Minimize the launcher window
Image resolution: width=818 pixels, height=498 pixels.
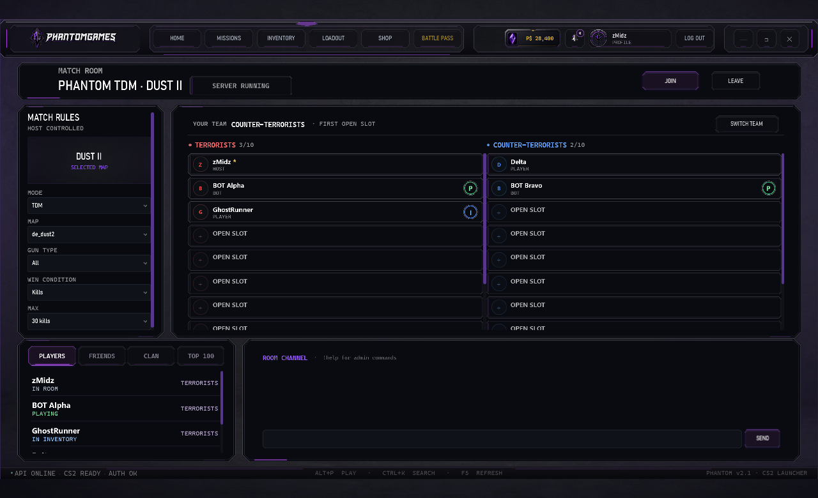click(743, 39)
